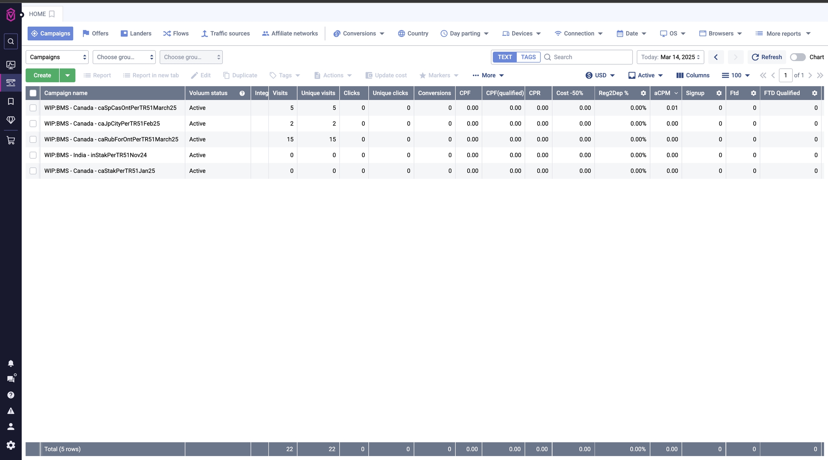Open the Traffic sources tab

click(225, 33)
